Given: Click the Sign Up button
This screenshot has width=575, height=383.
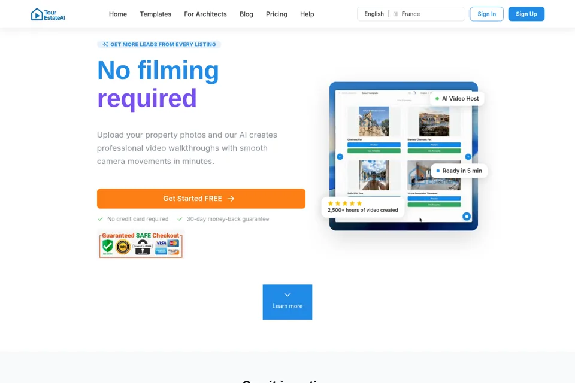Looking at the screenshot, I should (x=526, y=14).
